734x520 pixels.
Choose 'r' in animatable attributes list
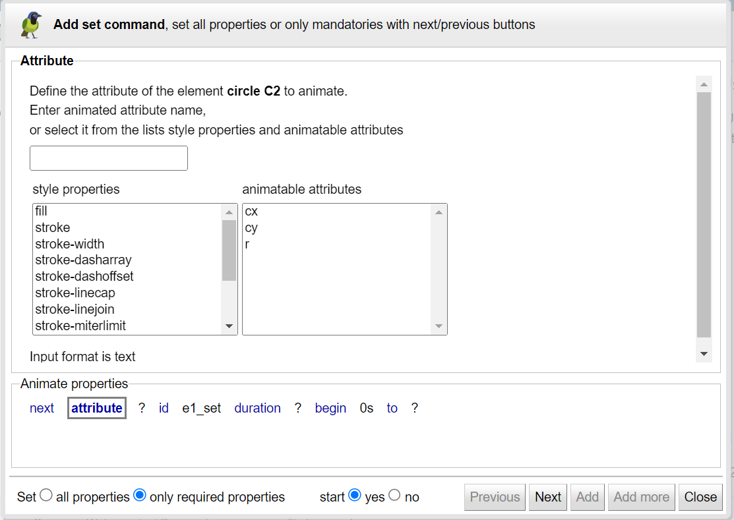click(x=247, y=244)
